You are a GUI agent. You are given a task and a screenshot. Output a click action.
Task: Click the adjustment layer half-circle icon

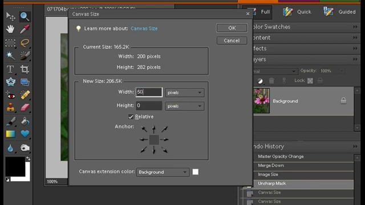[260, 81]
